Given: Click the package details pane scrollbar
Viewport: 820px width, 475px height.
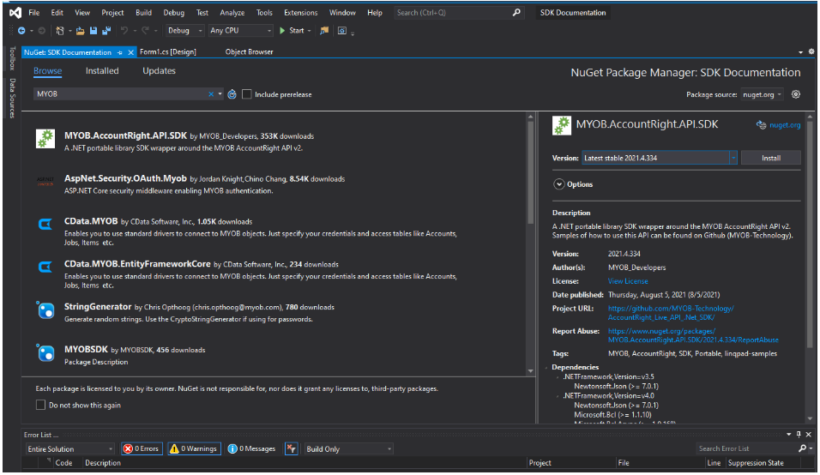Looking at the screenshot, I should coord(810,235).
